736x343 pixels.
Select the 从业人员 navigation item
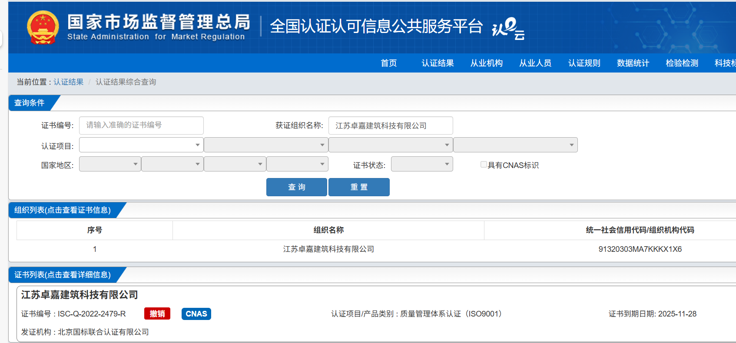(535, 63)
